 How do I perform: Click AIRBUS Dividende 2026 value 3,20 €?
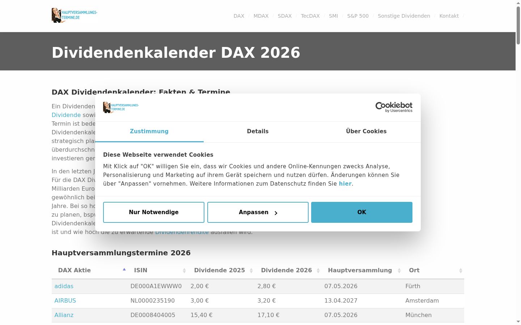coord(267,300)
